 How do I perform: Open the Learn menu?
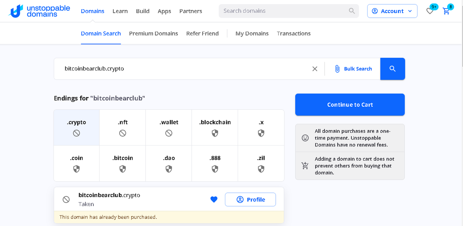tap(120, 11)
